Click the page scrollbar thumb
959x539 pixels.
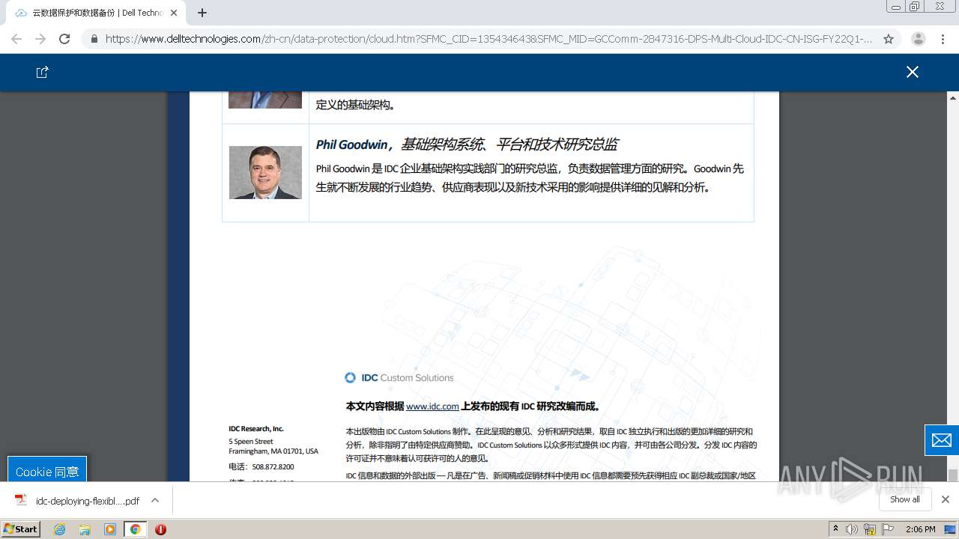tap(953, 475)
